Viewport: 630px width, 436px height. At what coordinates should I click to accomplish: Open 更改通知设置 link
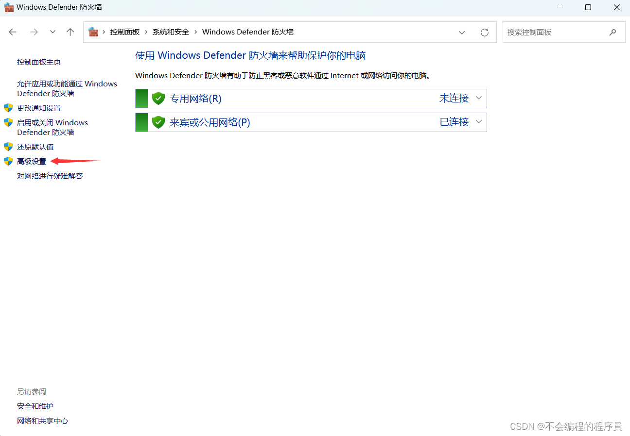[39, 108]
